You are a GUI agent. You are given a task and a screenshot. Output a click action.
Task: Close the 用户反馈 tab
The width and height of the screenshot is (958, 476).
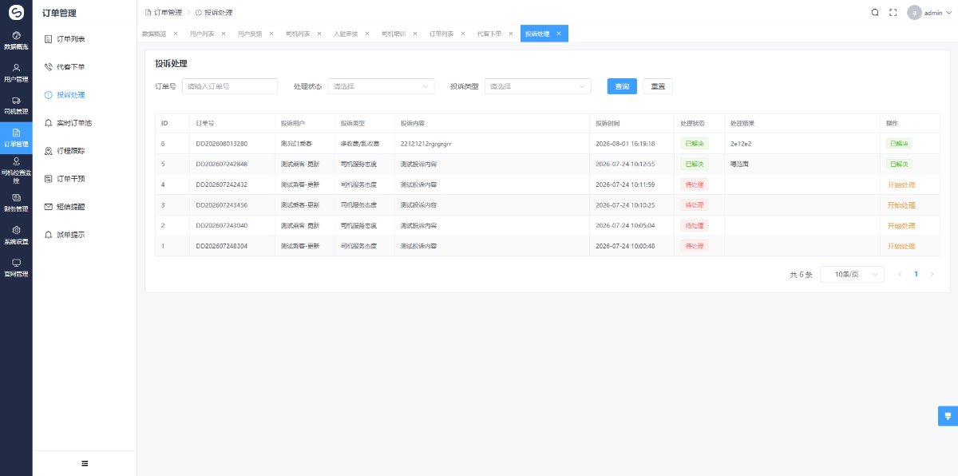point(271,34)
